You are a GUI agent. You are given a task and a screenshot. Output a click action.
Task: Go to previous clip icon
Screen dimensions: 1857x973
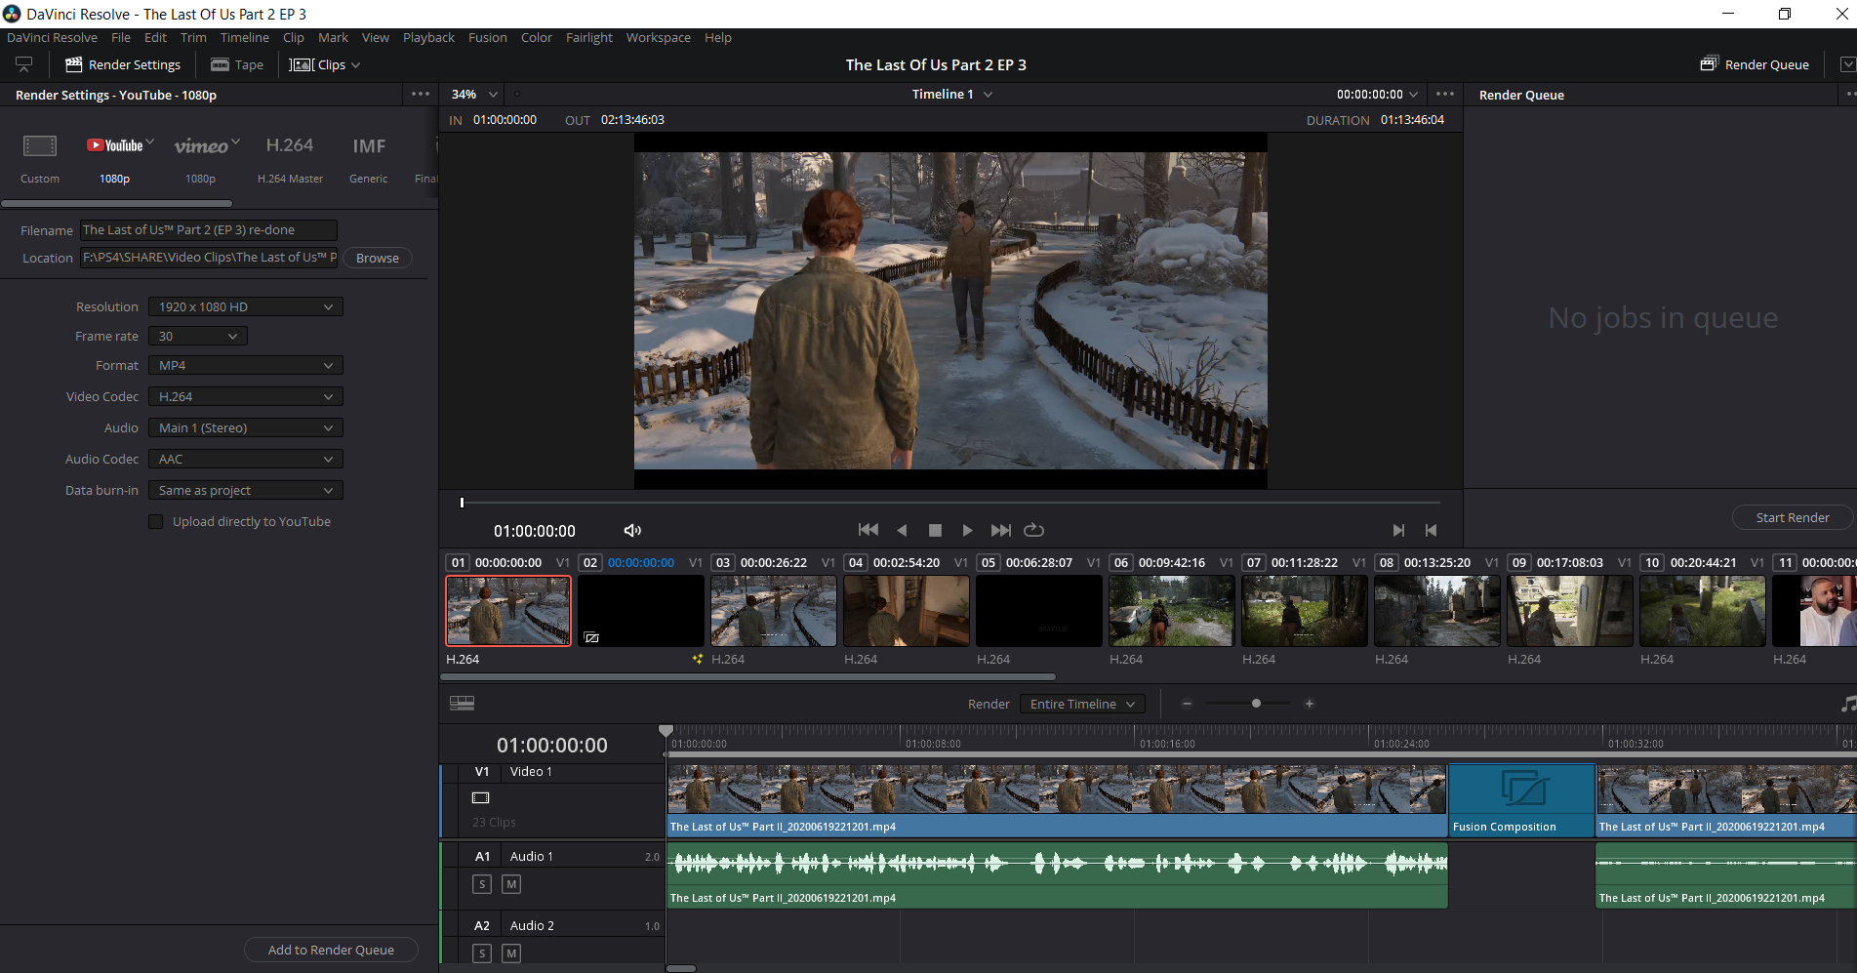(1431, 530)
